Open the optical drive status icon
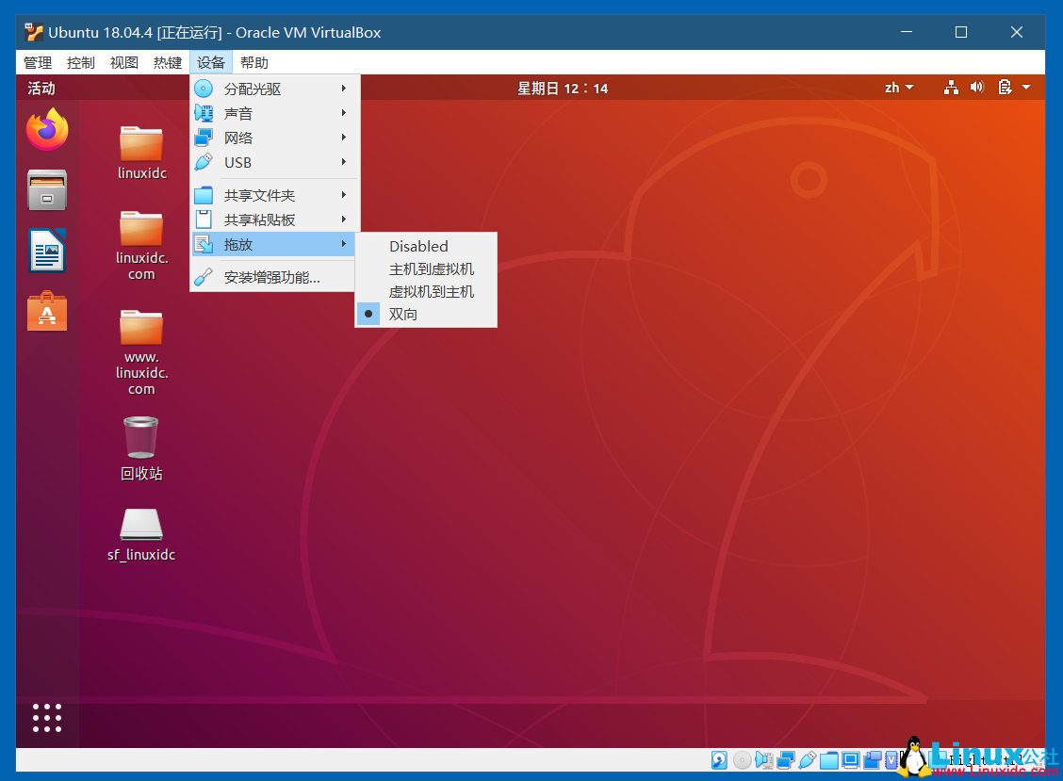Screen dimensions: 1063x781 coord(742,759)
